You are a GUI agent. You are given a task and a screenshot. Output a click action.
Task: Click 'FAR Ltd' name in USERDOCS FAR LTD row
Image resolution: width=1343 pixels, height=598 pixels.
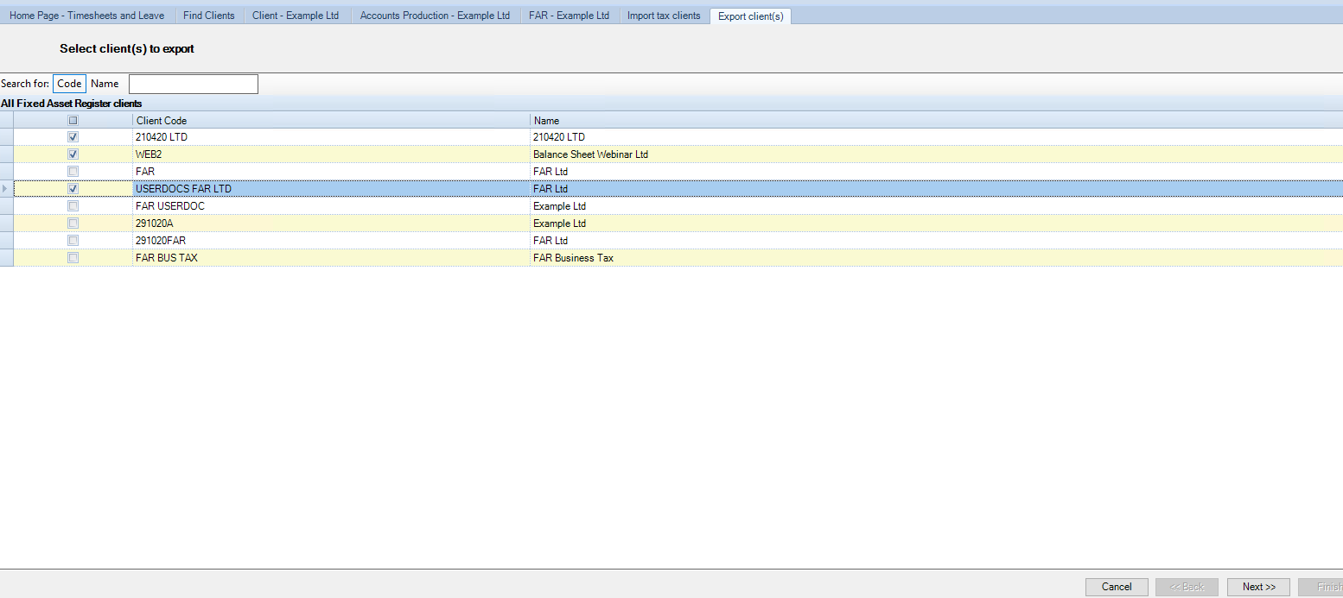click(x=551, y=189)
